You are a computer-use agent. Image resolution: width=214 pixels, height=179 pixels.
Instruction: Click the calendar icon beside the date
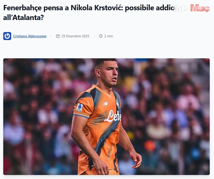[58, 36]
